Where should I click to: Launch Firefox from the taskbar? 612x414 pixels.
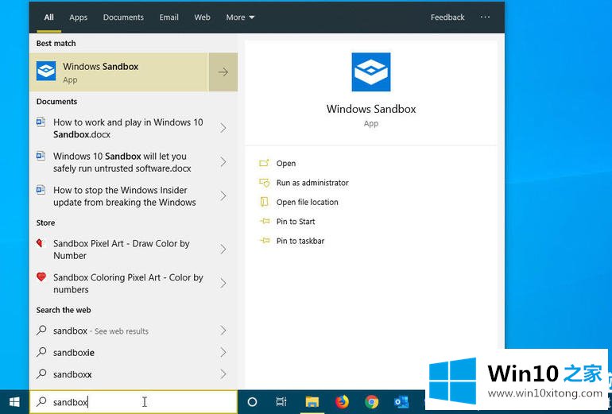[x=342, y=401]
